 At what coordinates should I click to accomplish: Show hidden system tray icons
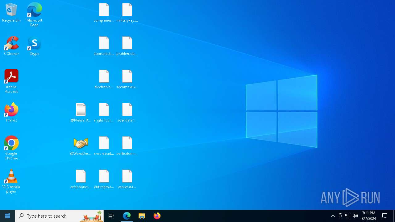click(x=333, y=216)
